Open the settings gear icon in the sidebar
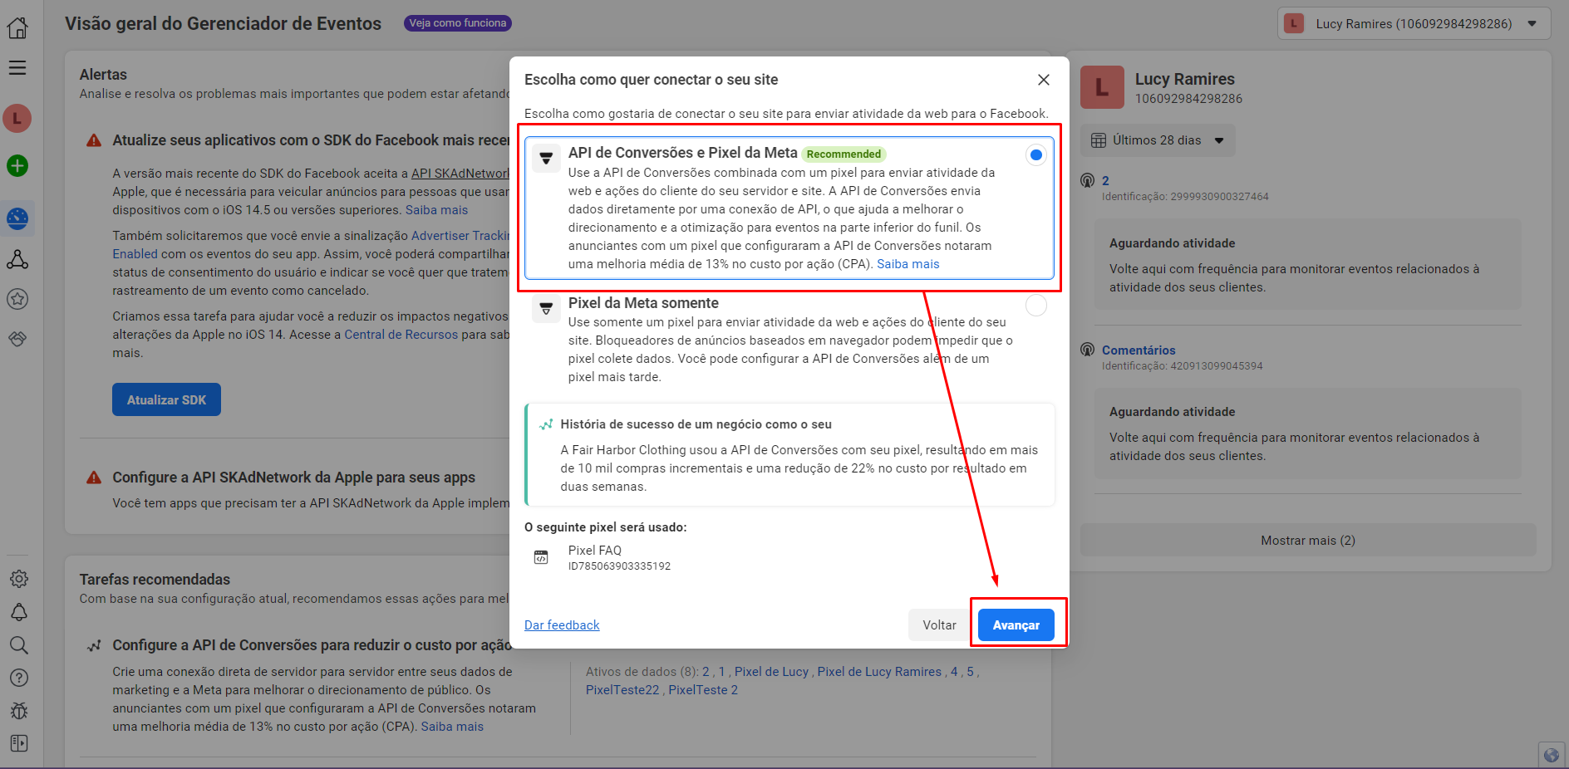Screen dimensions: 1569x769 [x=18, y=579]
